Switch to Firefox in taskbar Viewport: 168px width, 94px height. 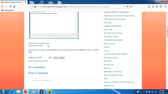[26, 92]
